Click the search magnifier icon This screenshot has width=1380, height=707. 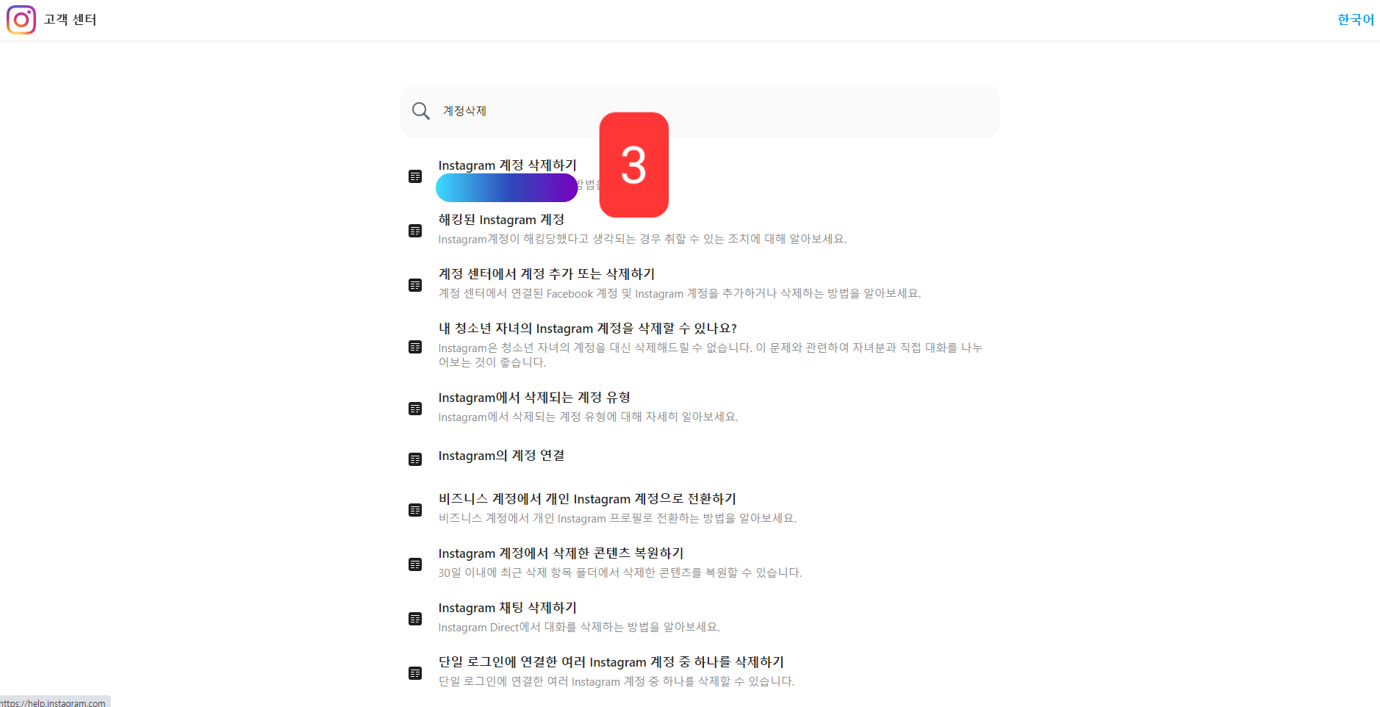tap(421, 111)
